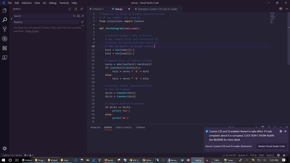Toggle Match Case in search box
Screen dimensions: 290x163
coord(74,16)
